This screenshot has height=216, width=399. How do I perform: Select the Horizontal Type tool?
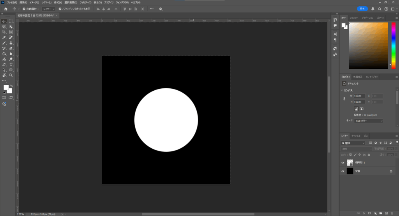click(x=11, y=64)
